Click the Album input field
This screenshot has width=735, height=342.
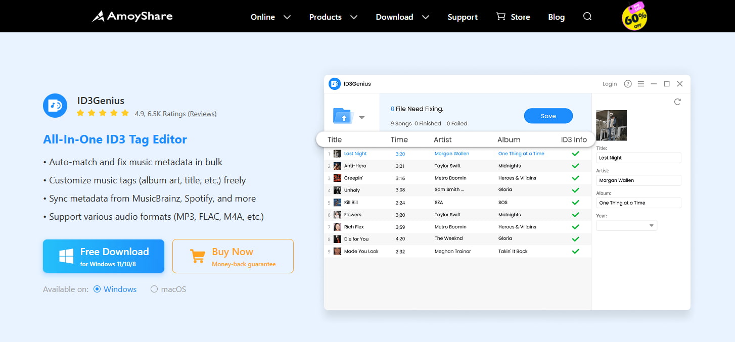pos(639,203)
